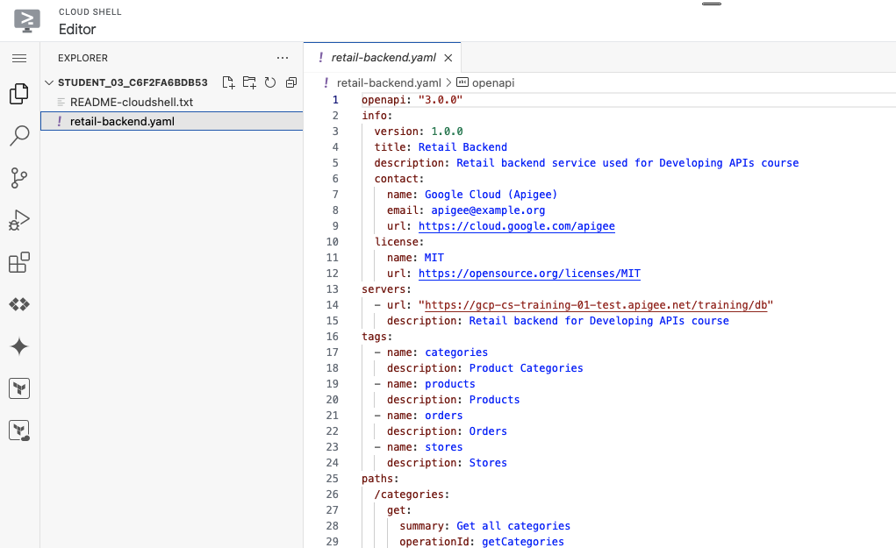This screenshot has width=896, height=548.
Task: Follow the cloud.google.com/apigee link
Action: click(x=517, y=226)
